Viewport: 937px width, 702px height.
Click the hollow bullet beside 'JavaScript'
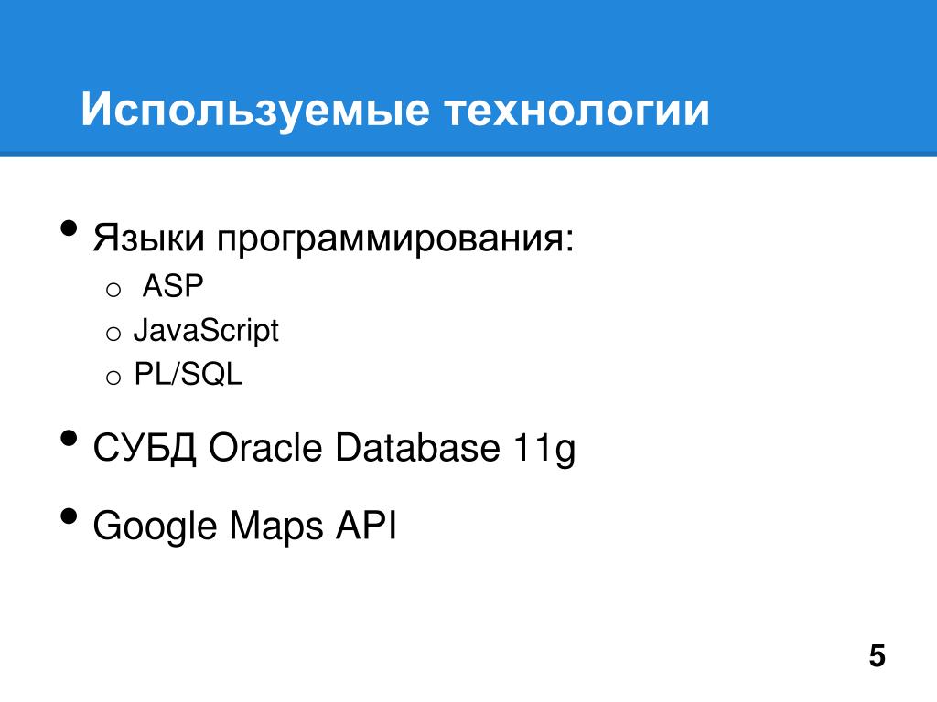coord(113,335)
